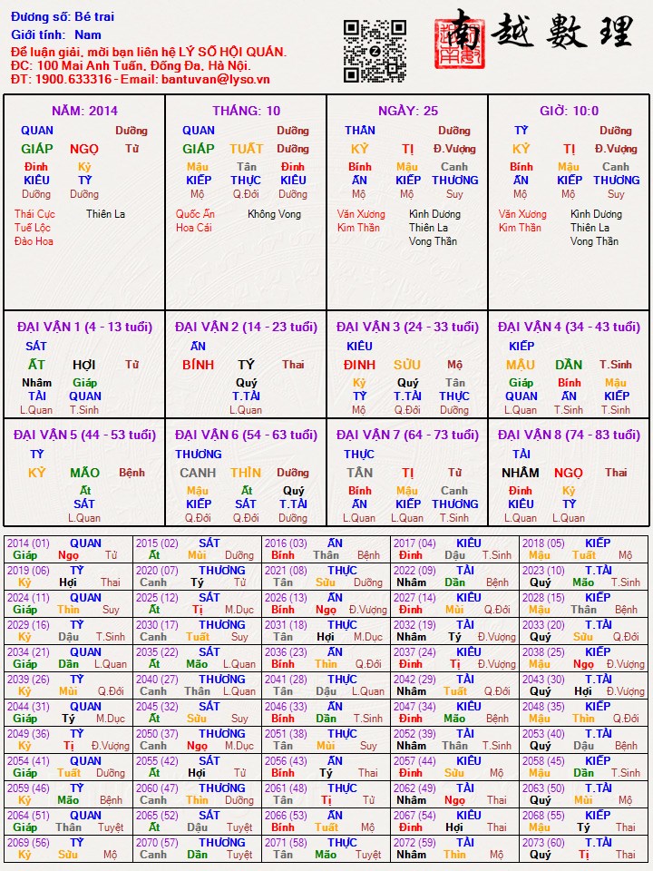653x871 pixels.
Task: Click the '2024 (11)' year cell
Action: coord(68,604)
